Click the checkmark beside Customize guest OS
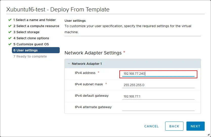This screenshot has height=137, width=211. click(x=10, y=44)
